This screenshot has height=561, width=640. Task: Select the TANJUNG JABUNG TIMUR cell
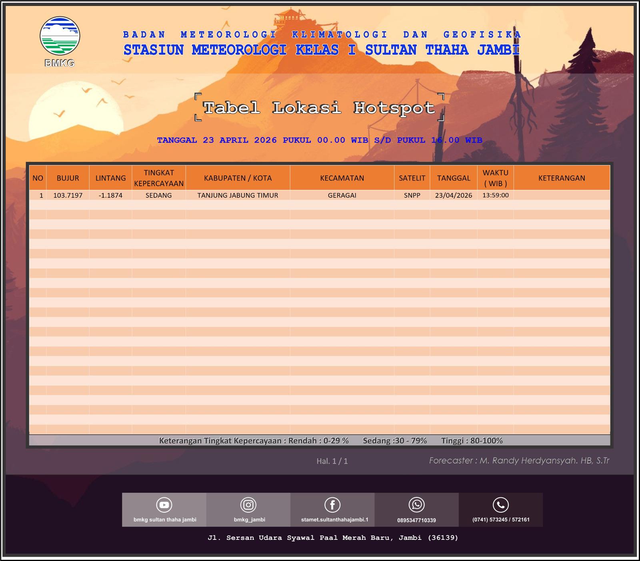pos(238,195)
